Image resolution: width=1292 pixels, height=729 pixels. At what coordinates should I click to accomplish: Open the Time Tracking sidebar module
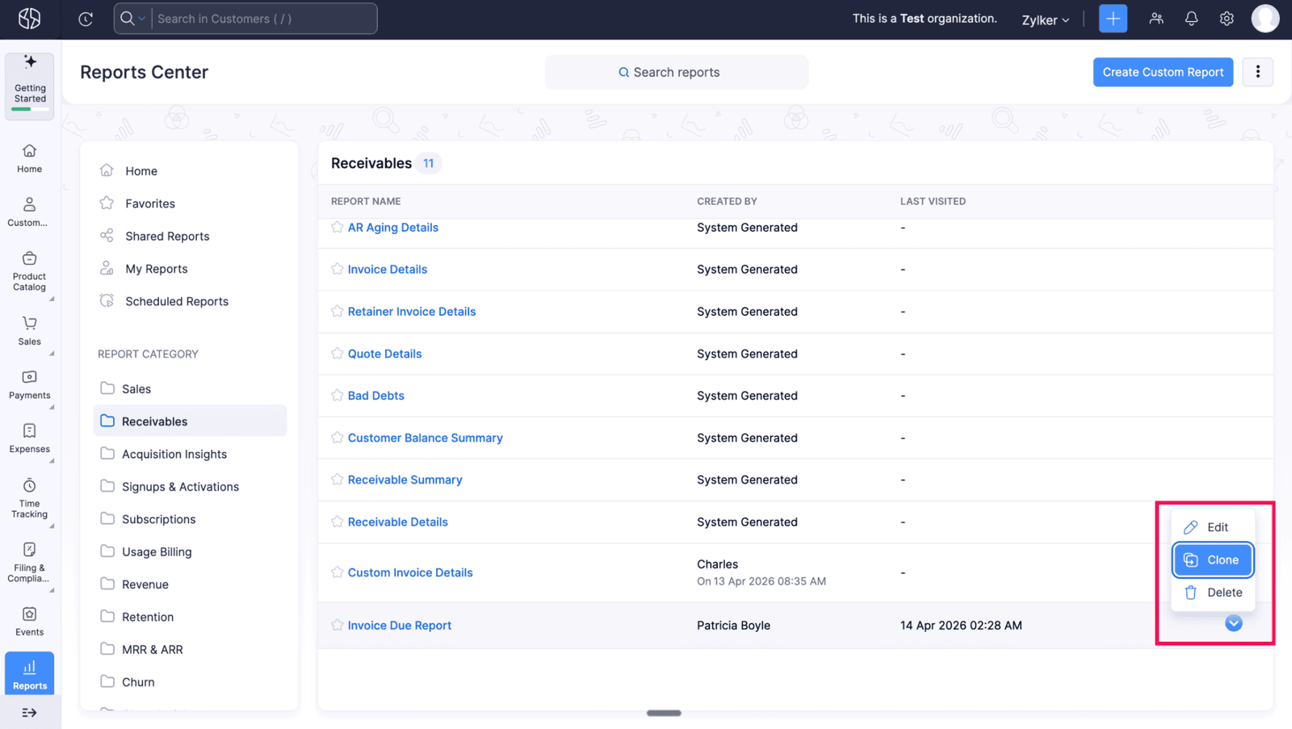click(30, 497)
